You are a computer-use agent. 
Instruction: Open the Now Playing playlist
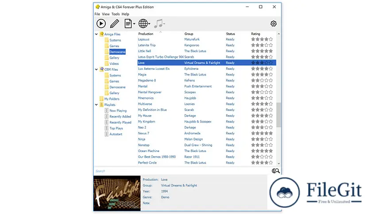pyautogui.click(x=118, y=111)
